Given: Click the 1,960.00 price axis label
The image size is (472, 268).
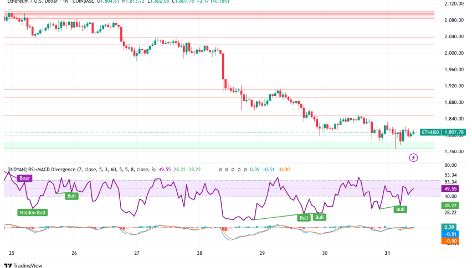Looking at the screenshot, I should tap(454, 70).
